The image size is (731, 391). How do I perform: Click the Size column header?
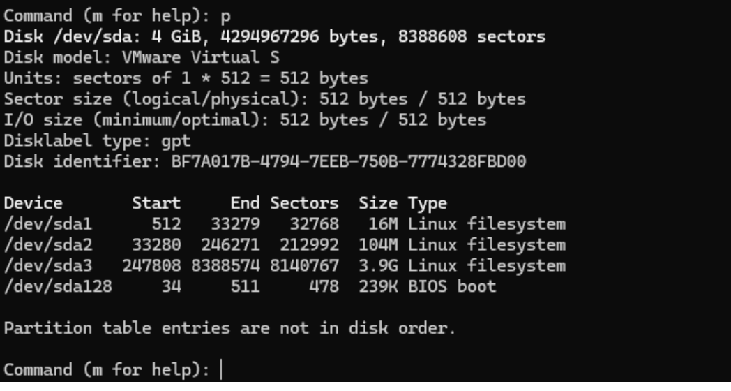point(378,204)
